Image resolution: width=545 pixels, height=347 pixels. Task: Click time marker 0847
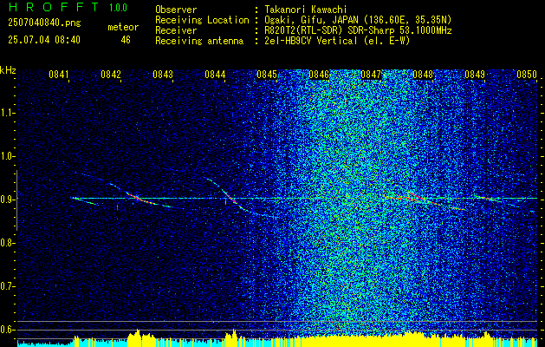(371, 75)
